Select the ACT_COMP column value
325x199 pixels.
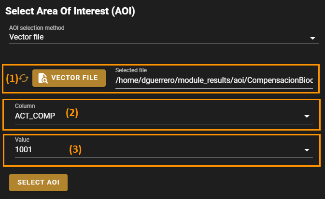(x=35, y=115)
